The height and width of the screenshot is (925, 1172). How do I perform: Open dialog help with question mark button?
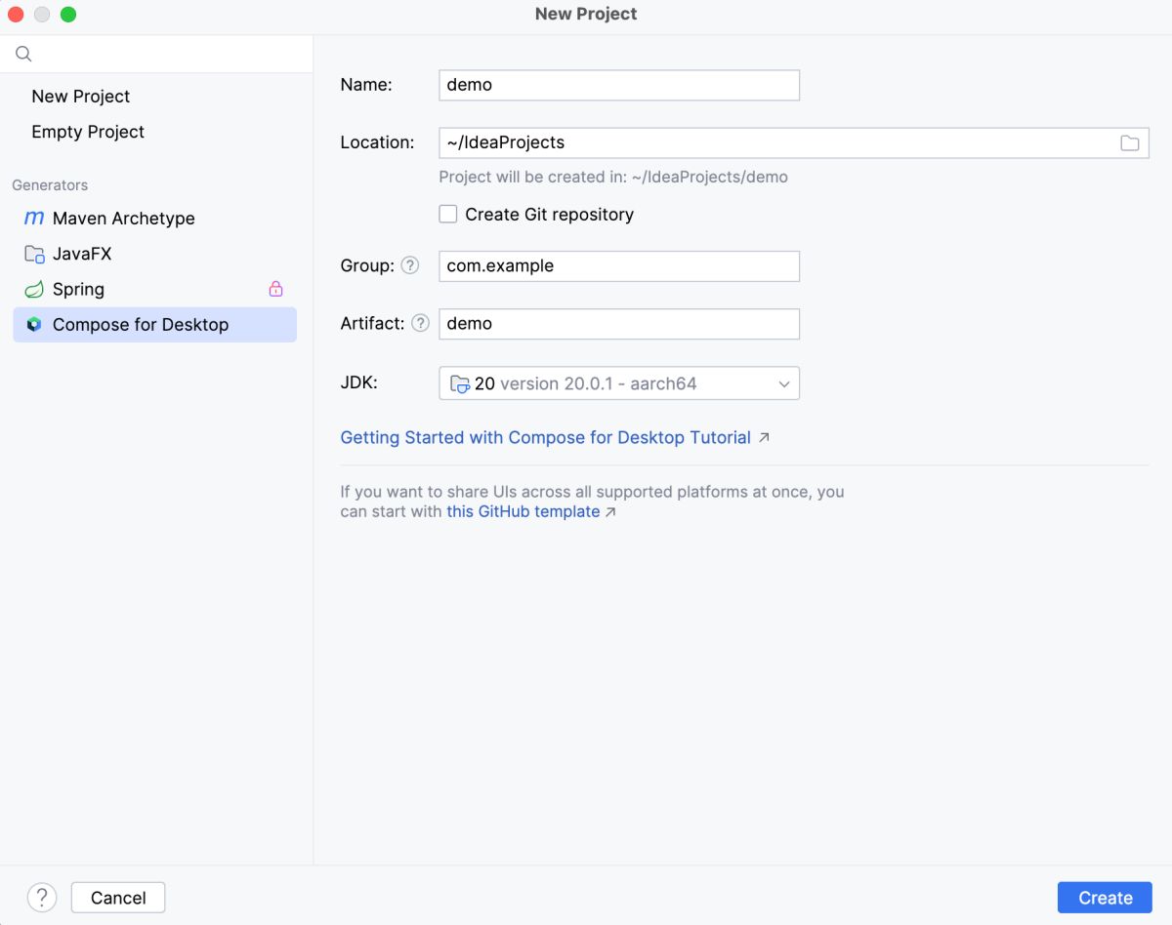(x=42, y=898)
